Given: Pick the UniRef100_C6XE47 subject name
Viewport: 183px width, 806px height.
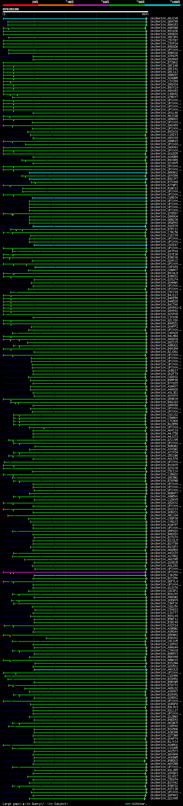Looking at the screenshot, I should click(164, 245).
